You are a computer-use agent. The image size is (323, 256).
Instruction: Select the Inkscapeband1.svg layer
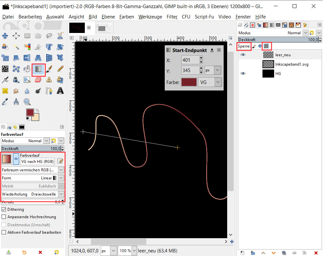[291, 64]
